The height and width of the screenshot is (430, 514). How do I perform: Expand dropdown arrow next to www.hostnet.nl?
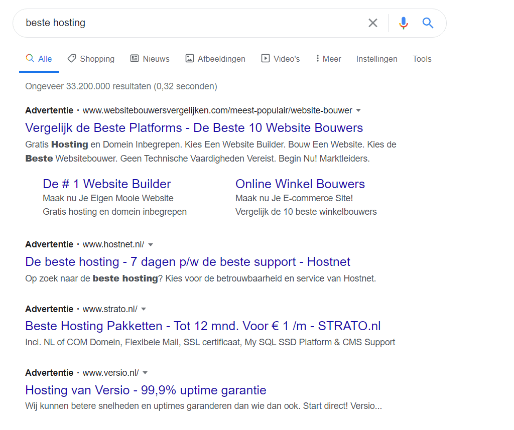[x=151, y=244]
